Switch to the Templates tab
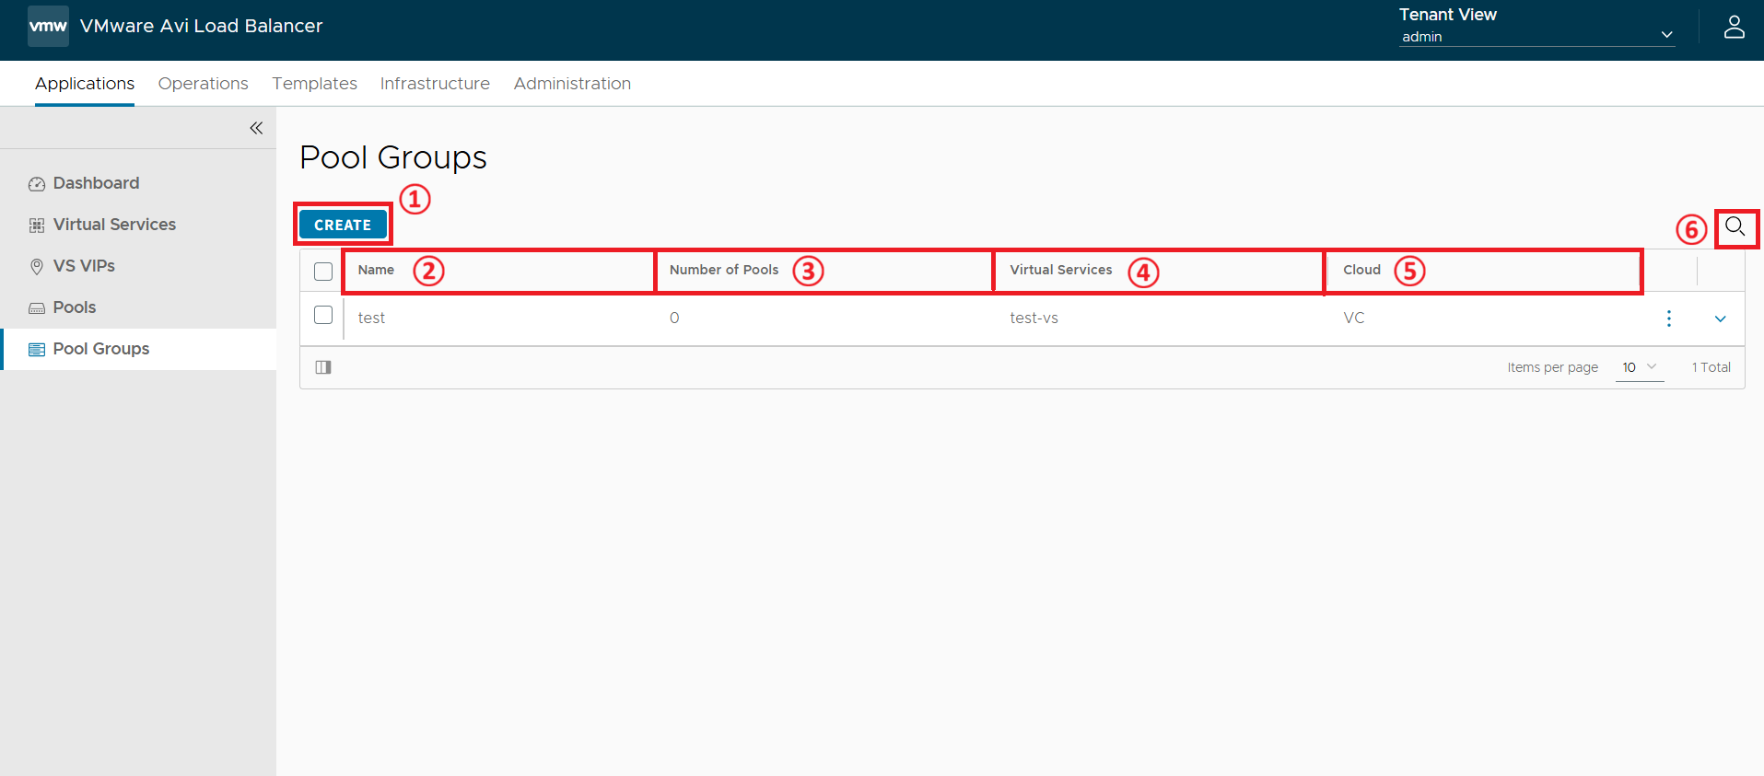This screenshot has height=776, width=1764. (x=314, y=84)
